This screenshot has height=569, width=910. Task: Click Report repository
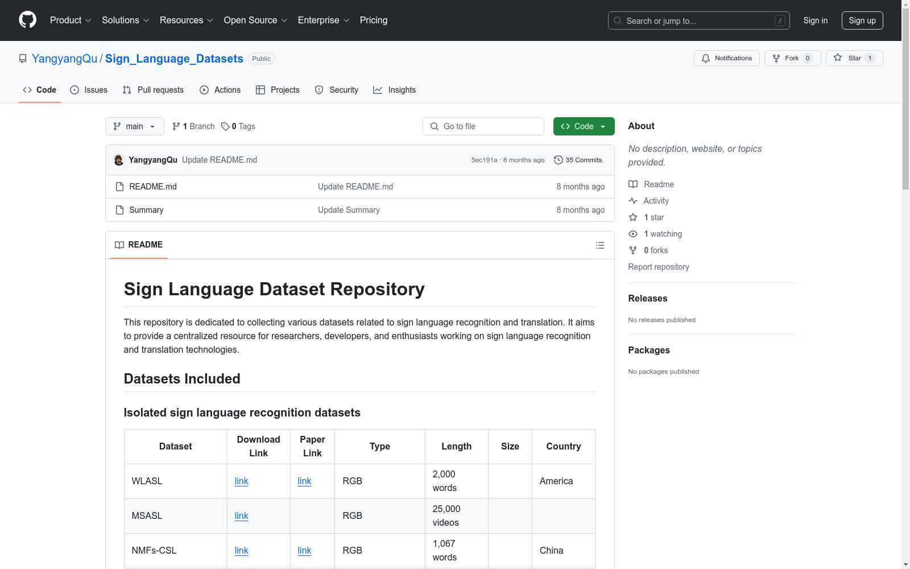[659, 267]
